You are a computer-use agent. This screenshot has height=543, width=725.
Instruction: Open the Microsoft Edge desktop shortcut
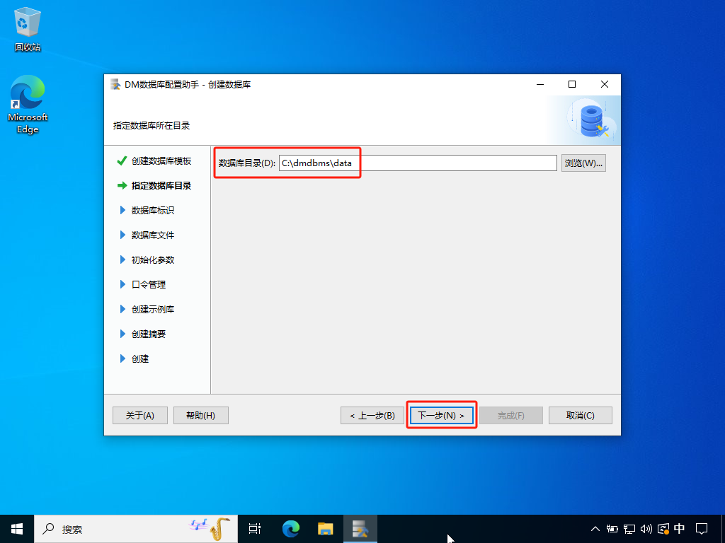28,105
